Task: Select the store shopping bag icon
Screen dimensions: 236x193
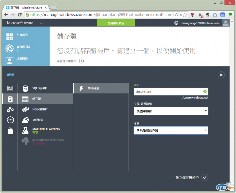Action: click(x=10, y=131)
